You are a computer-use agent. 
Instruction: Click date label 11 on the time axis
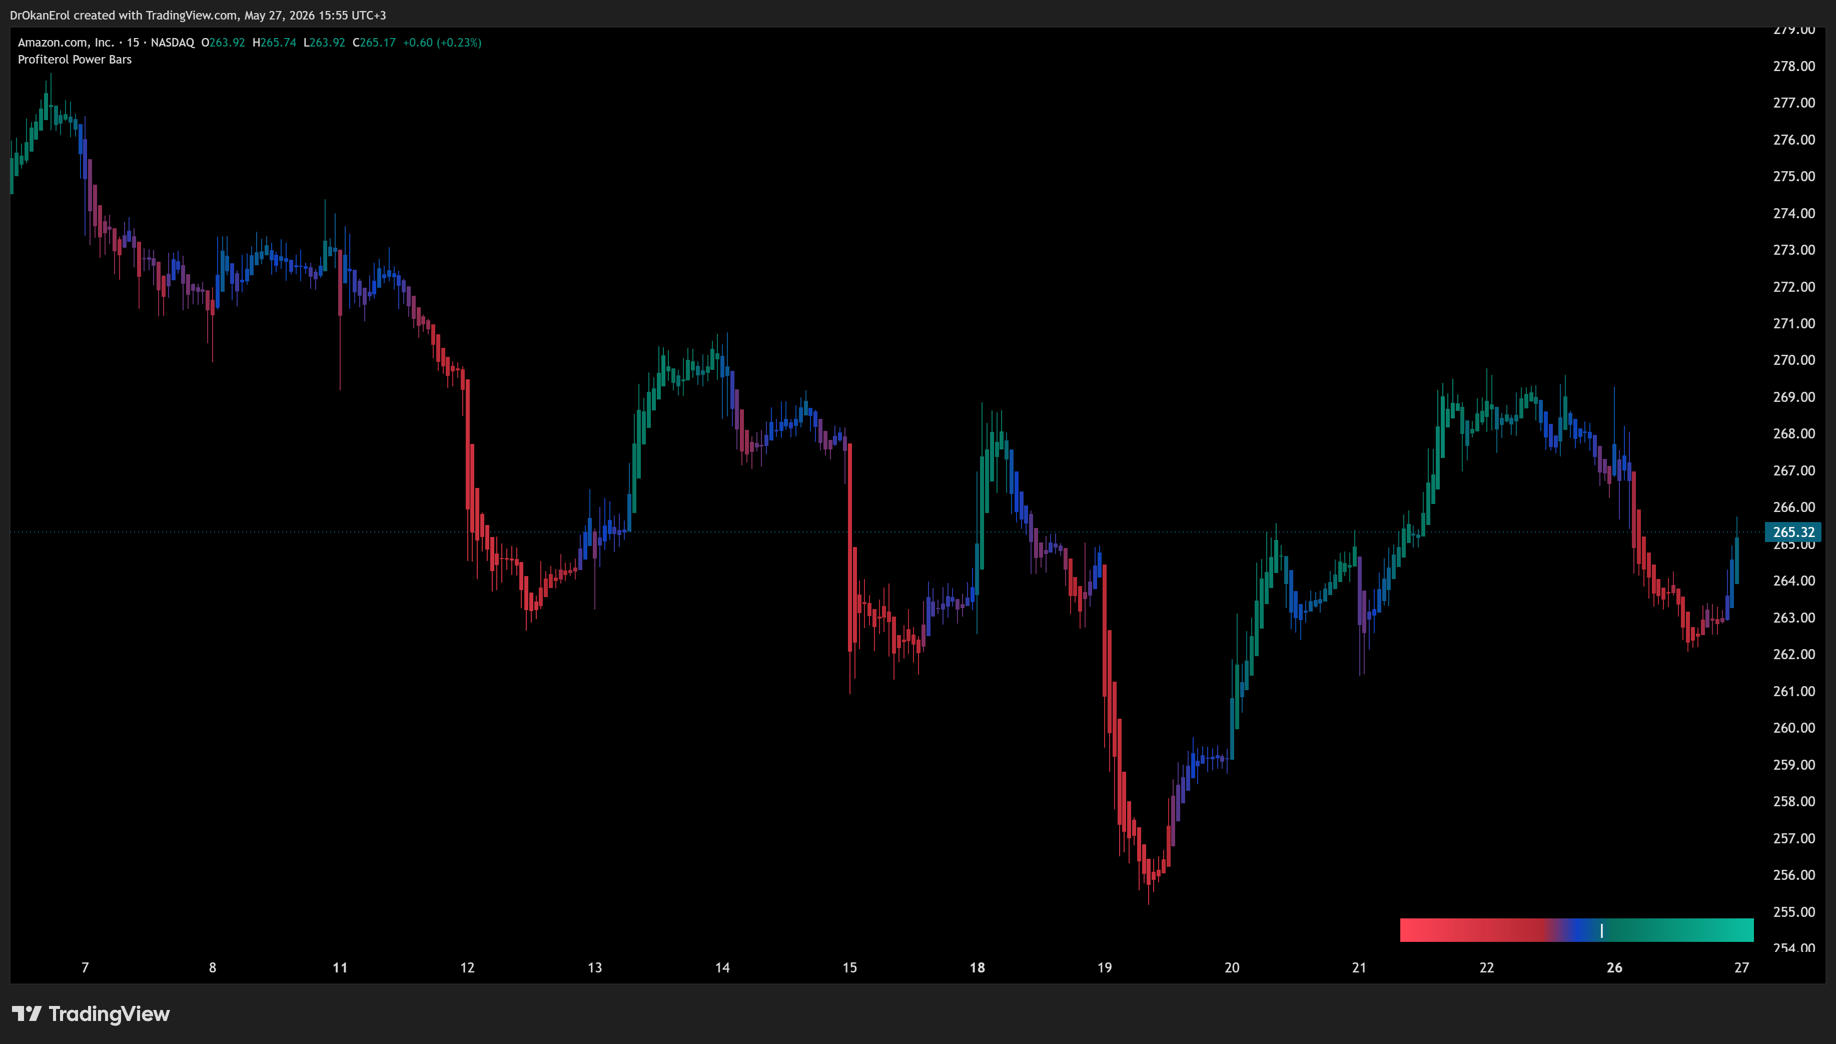point(340,967)
